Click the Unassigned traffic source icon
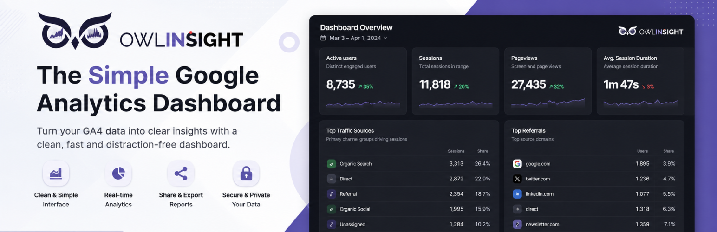Image resolution: width=717 pixels, height=232 pixels. pyautogui.click(x=331, y=224)
